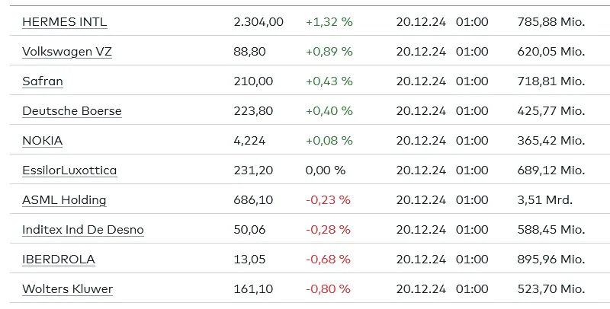Open Inditex Ind De Desno link
The image size is (610, 309).
tap(83, 230)
